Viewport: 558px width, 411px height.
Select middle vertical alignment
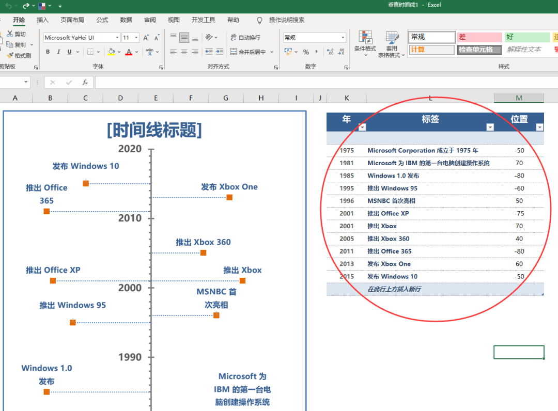pos(184,37)
